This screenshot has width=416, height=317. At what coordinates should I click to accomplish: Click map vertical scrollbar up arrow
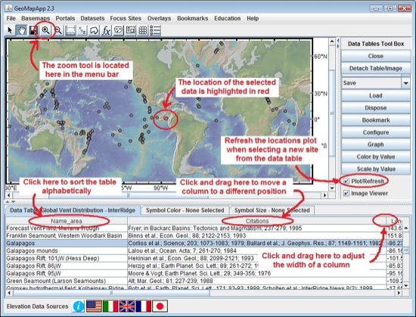332,42
